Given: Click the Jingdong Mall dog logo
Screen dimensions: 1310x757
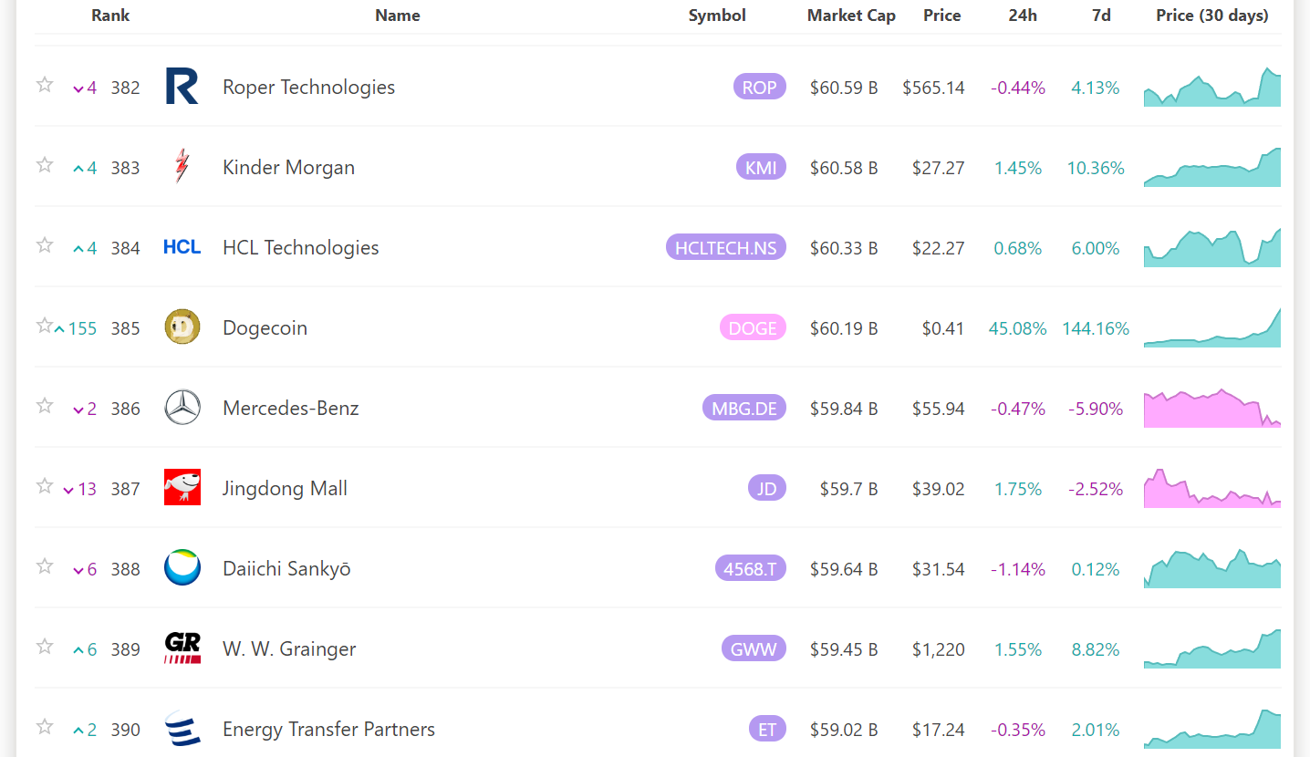Looking at the screenshot, I should coord(182,488).
